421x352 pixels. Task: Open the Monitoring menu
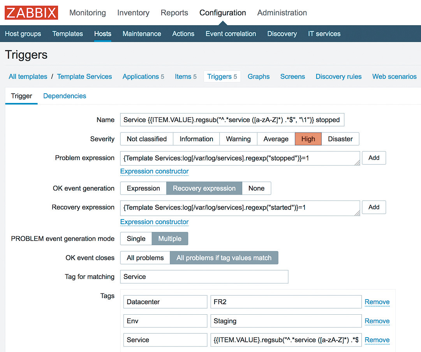[88, 13]
